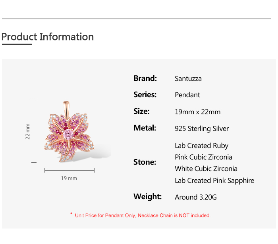Click the Lab Created Pink Sapphire text

click(214, 181)
